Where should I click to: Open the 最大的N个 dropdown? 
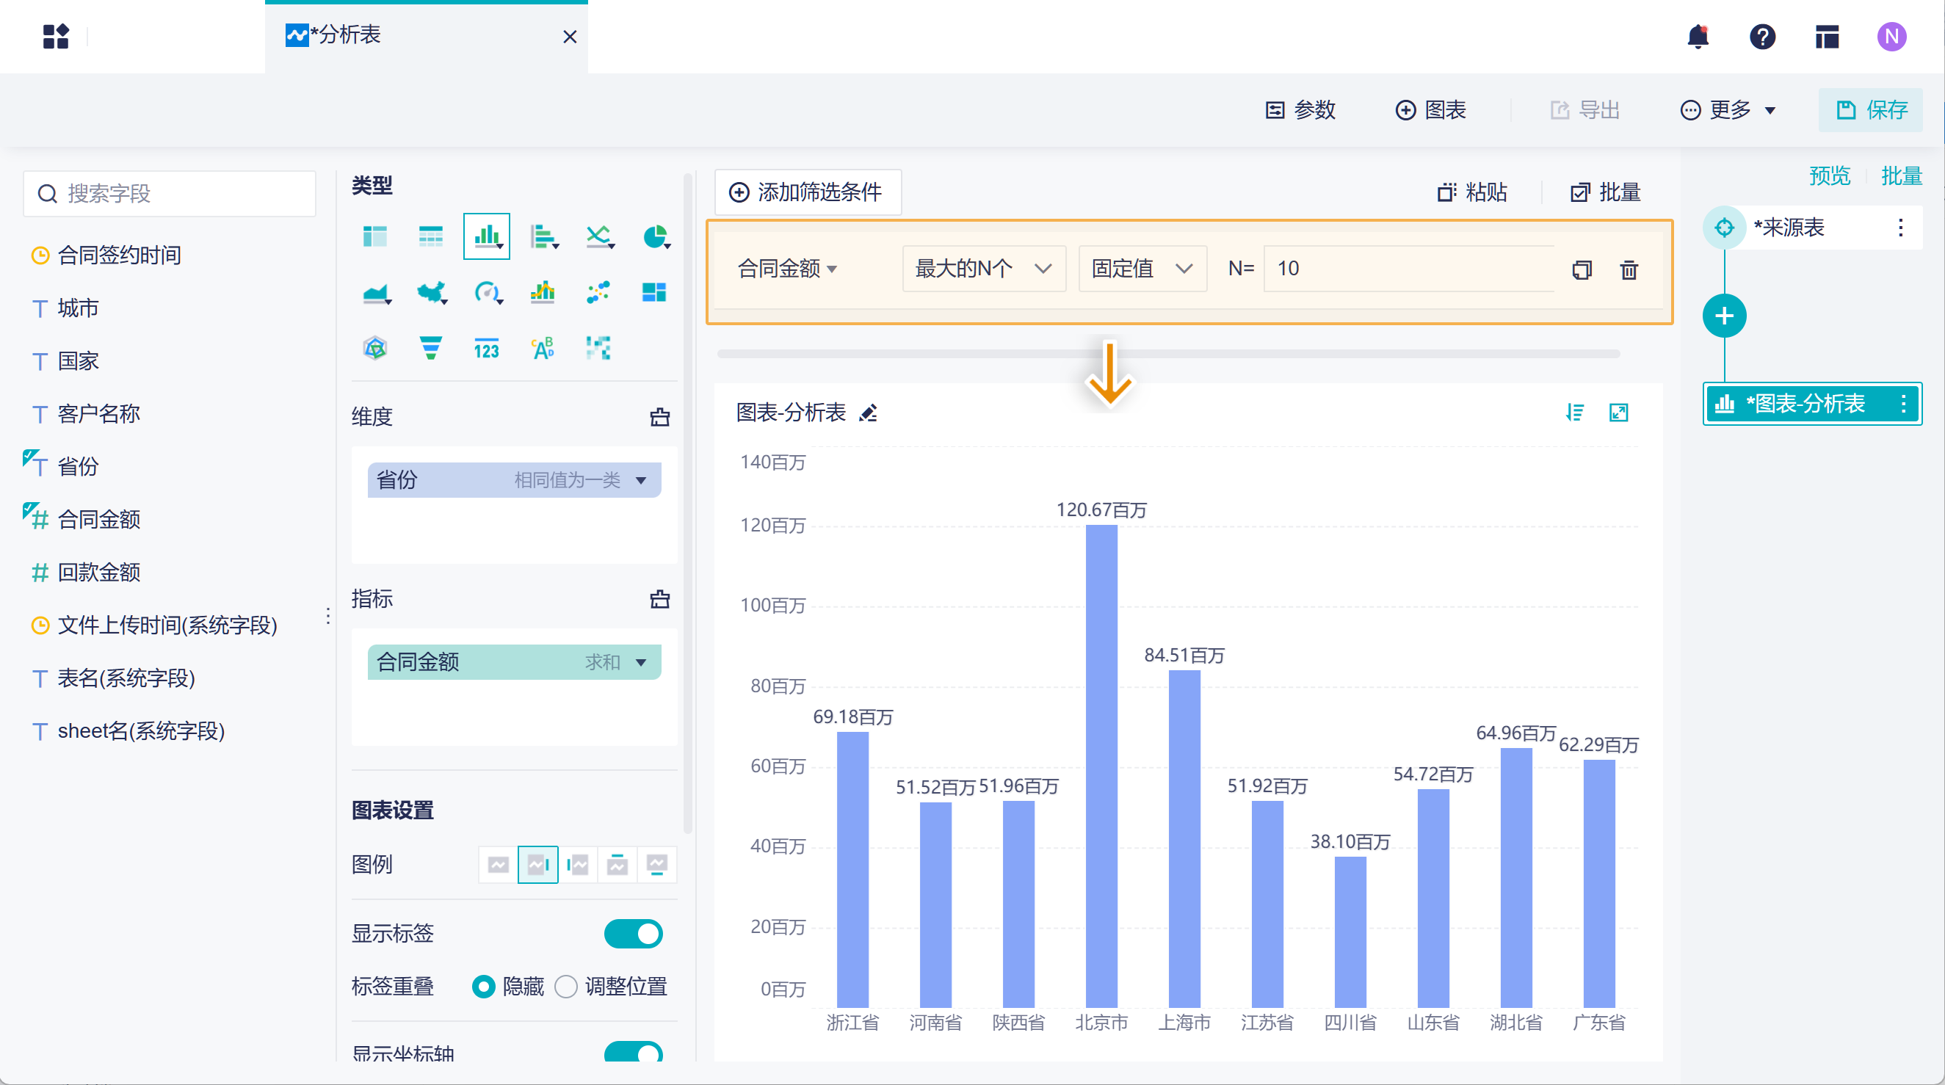click(x=984, y=269)
